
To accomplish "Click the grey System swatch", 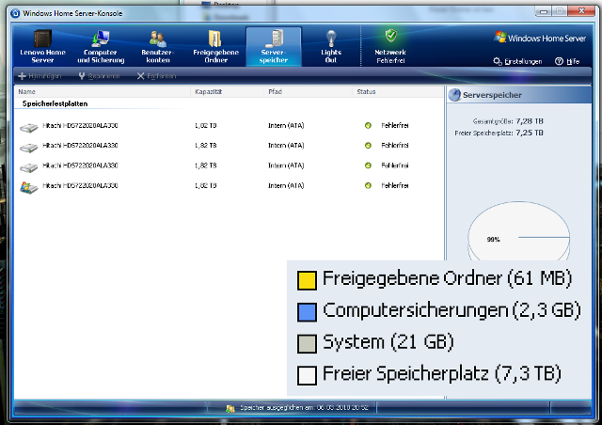I will (307, 343).
